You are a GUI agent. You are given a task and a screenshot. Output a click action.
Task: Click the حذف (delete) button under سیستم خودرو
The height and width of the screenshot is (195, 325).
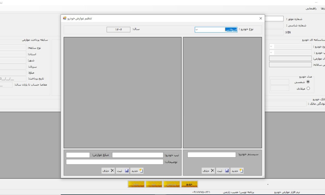pos(208,171)
